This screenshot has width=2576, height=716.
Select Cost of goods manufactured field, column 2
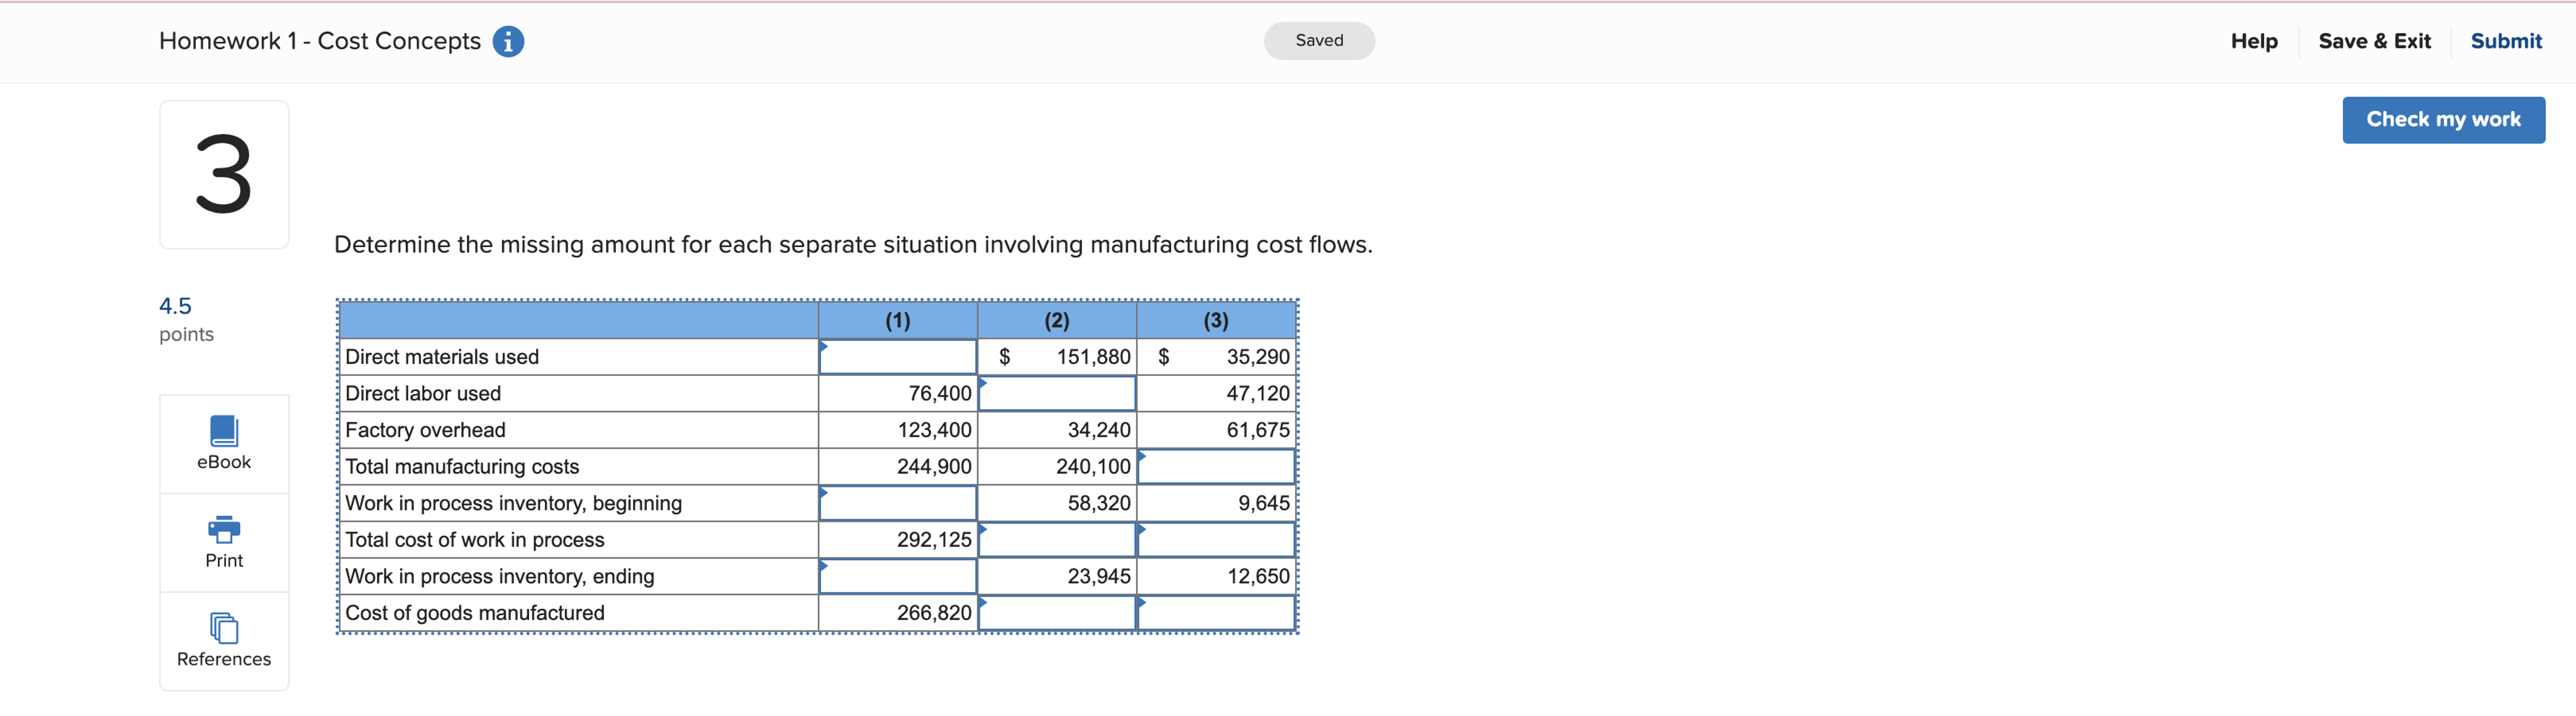click(1056, 613)
